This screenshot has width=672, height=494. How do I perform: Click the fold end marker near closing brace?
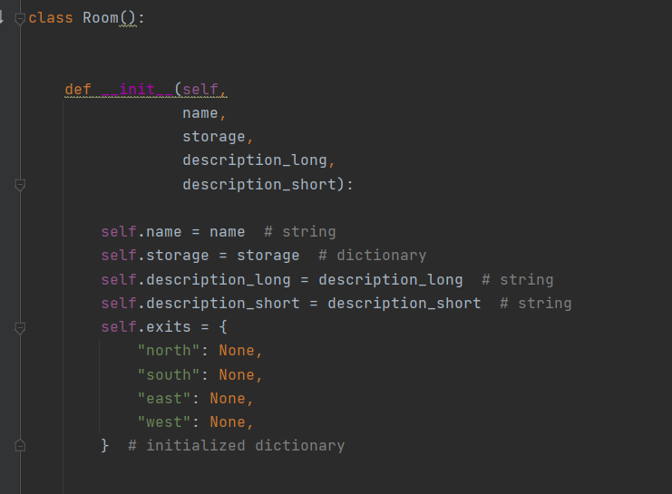[x=20, y=446]
